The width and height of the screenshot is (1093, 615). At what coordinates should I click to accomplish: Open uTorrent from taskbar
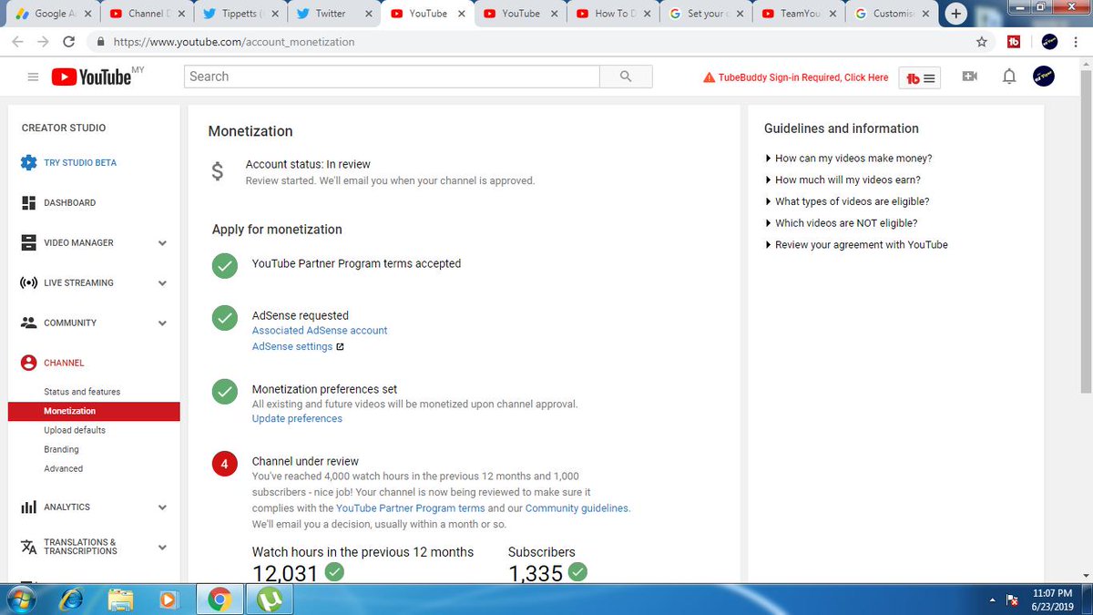tap(268, 599)
